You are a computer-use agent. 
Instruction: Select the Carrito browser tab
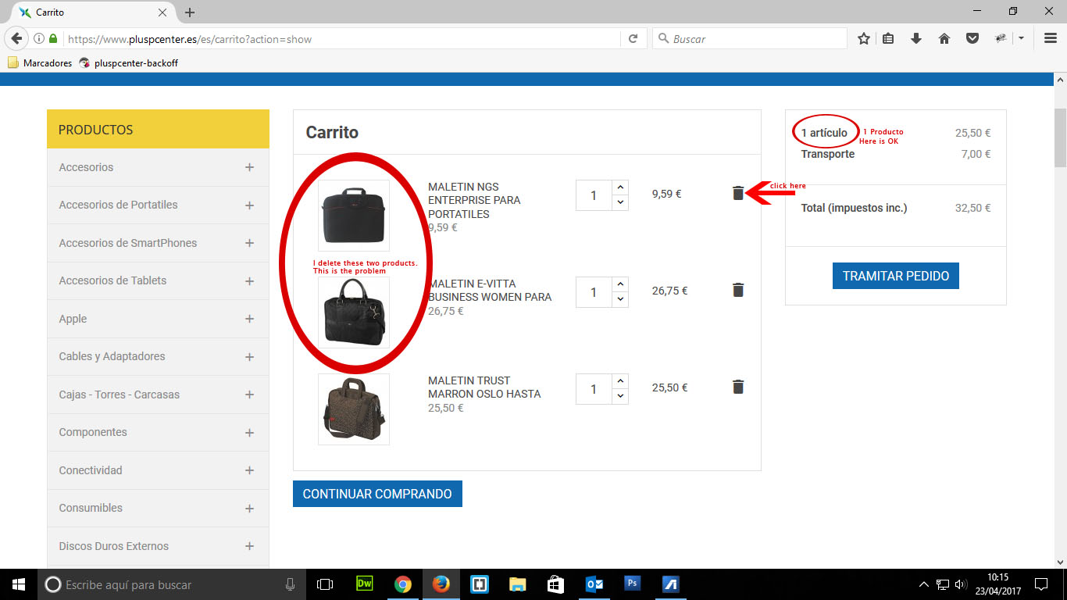pos(92,12)
